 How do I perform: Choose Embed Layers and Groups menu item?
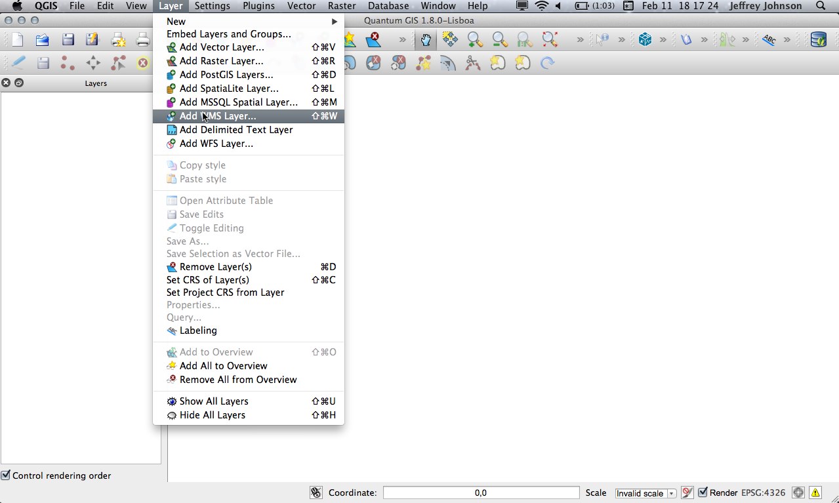pos(249,34)
